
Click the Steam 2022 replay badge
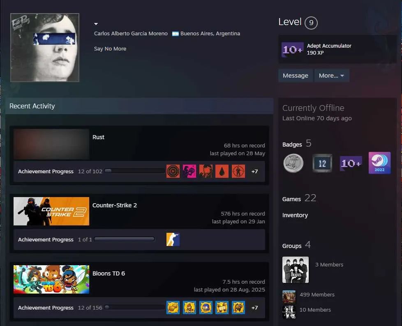380,163
